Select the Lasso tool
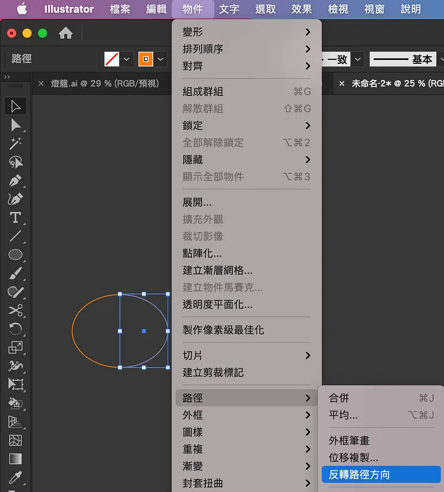 point(16,162)
